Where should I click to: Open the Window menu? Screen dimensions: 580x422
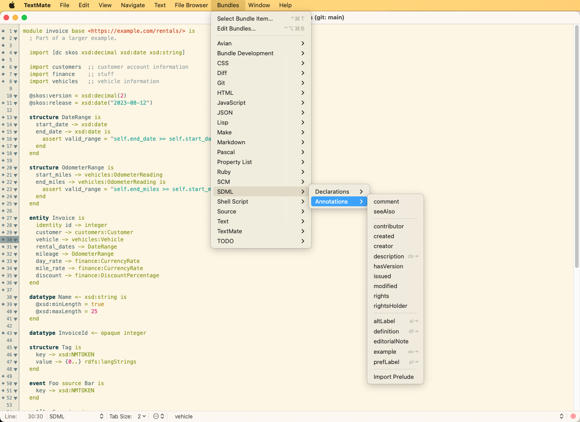coord(259,5)
